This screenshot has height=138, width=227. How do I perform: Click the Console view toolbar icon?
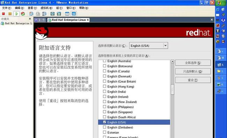tap(74, 14)
